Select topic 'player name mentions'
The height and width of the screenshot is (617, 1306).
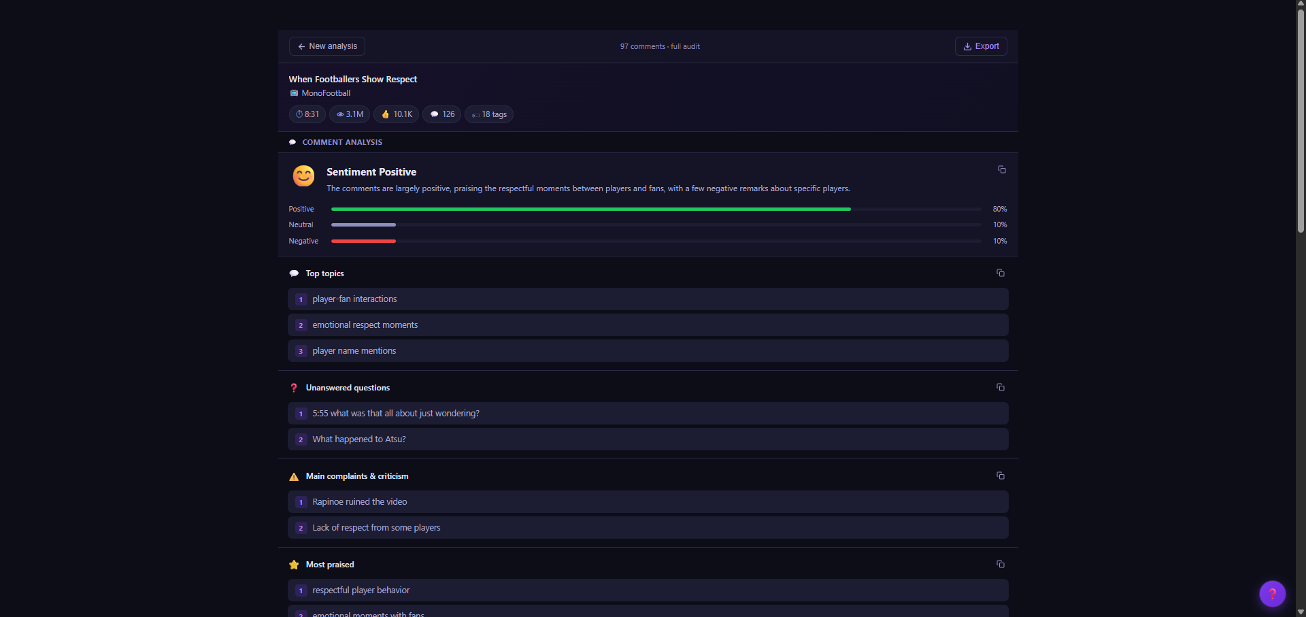click(648, 351)
